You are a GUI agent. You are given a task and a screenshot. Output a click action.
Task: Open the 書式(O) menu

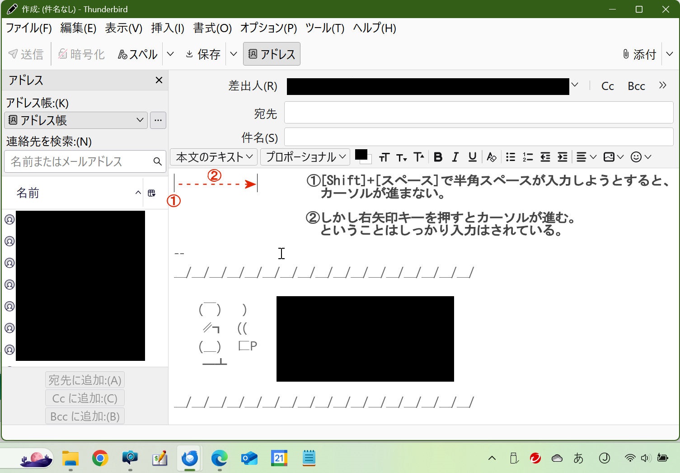212,28
